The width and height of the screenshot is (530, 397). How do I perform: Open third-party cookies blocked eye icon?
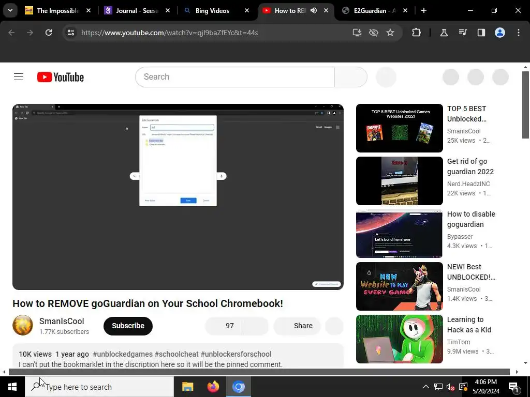(374, 33)
